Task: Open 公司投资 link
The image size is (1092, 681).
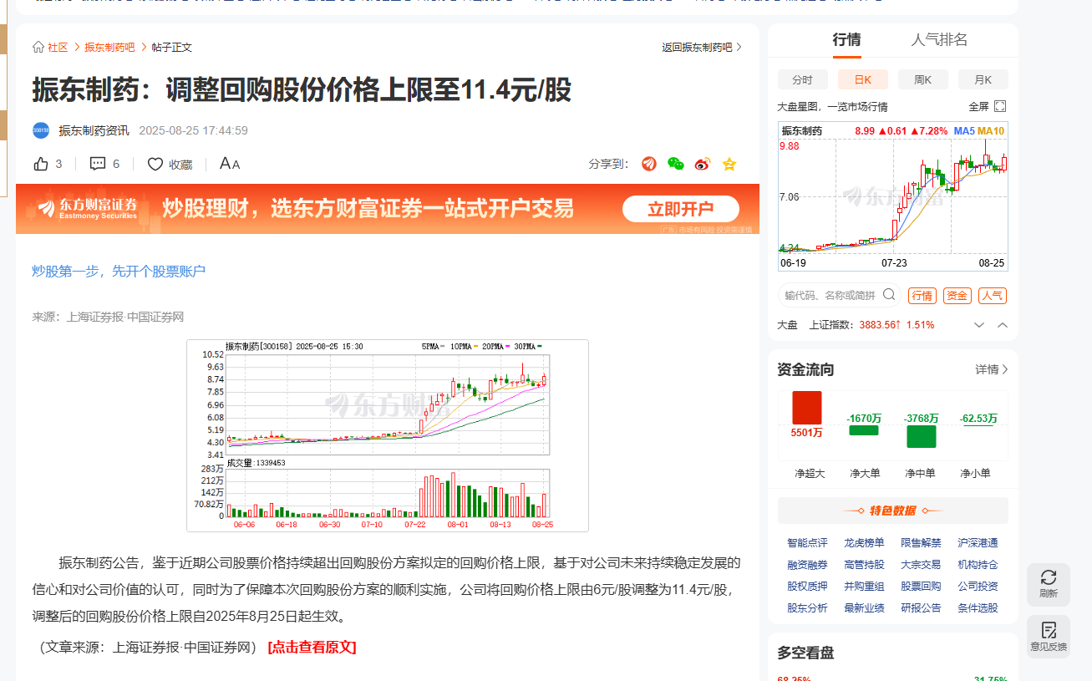Action: click(978, 587)
